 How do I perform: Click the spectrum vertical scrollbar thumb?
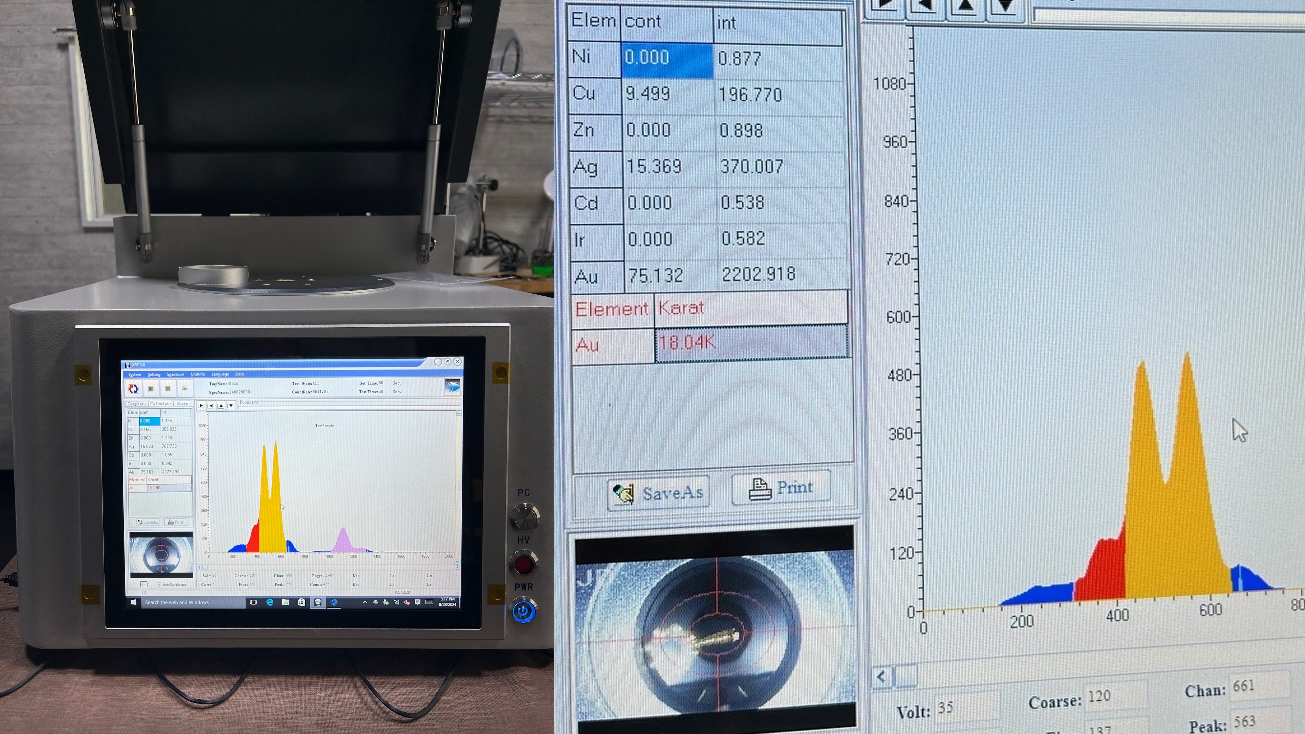(x=458, y=487)
